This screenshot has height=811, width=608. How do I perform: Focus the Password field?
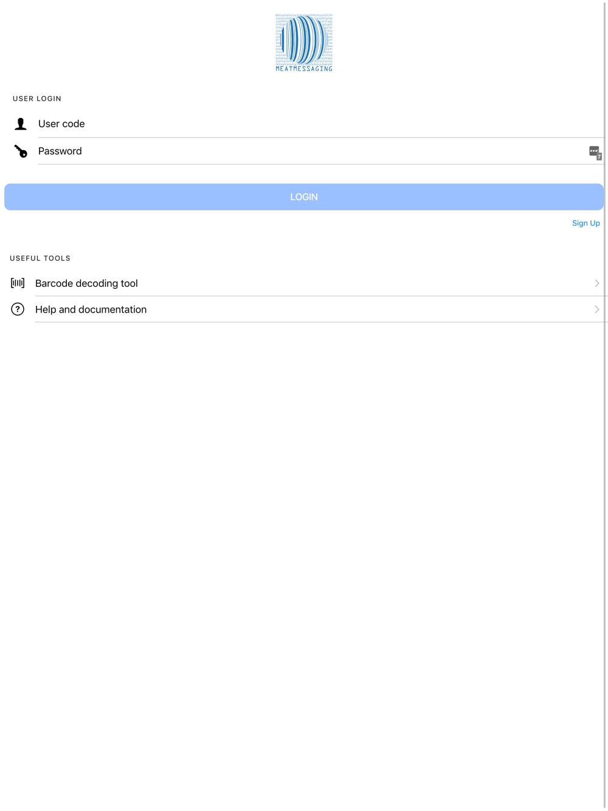pos(310,151)
